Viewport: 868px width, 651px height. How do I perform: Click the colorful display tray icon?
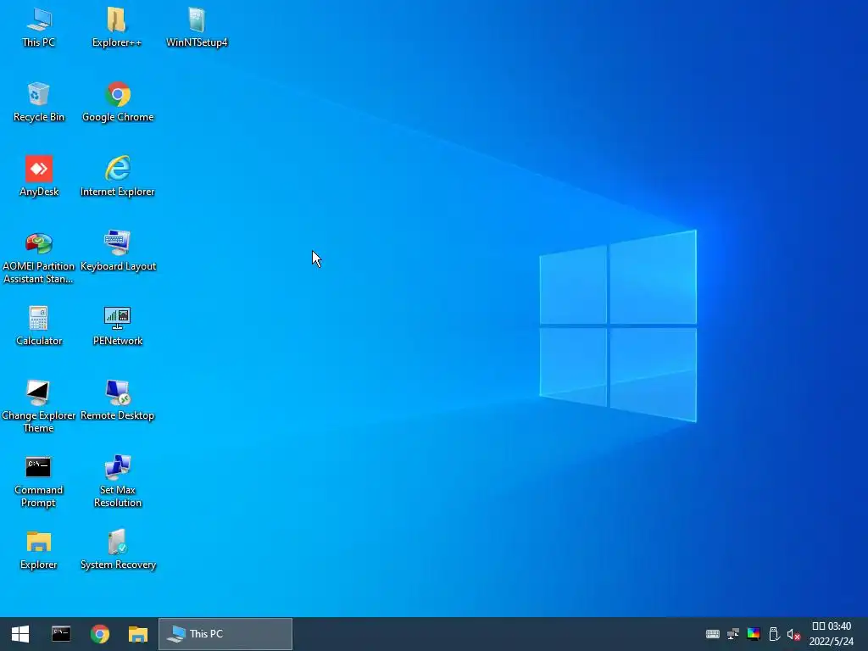[754, 634]
